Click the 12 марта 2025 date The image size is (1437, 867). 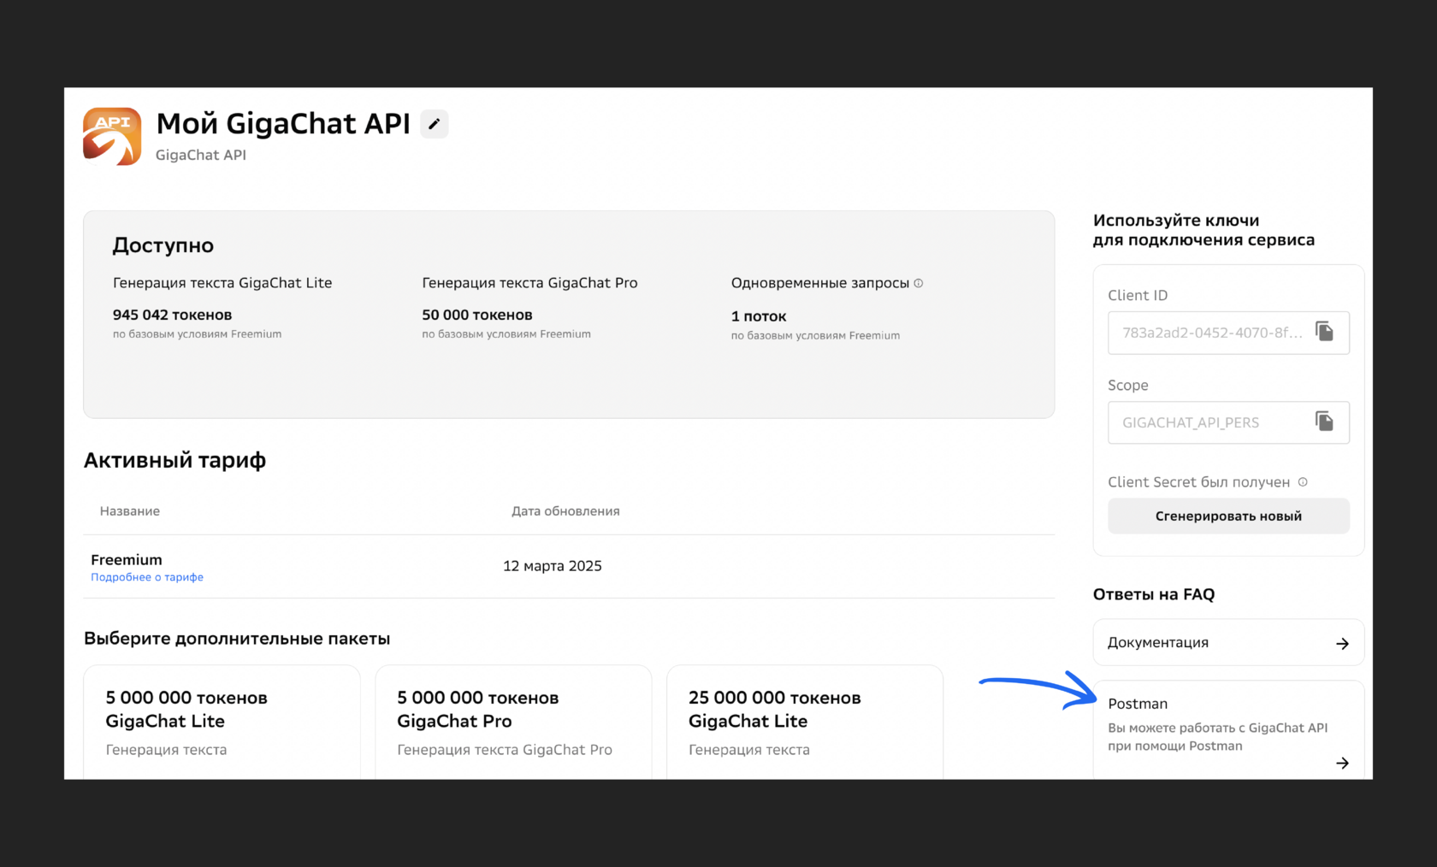(553, 566)
